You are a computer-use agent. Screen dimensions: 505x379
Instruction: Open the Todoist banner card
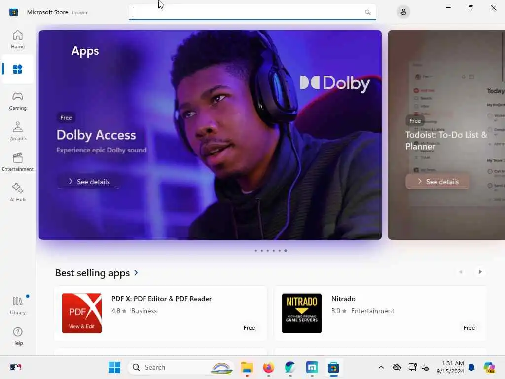pyautogui.click(x=446, y=135)
